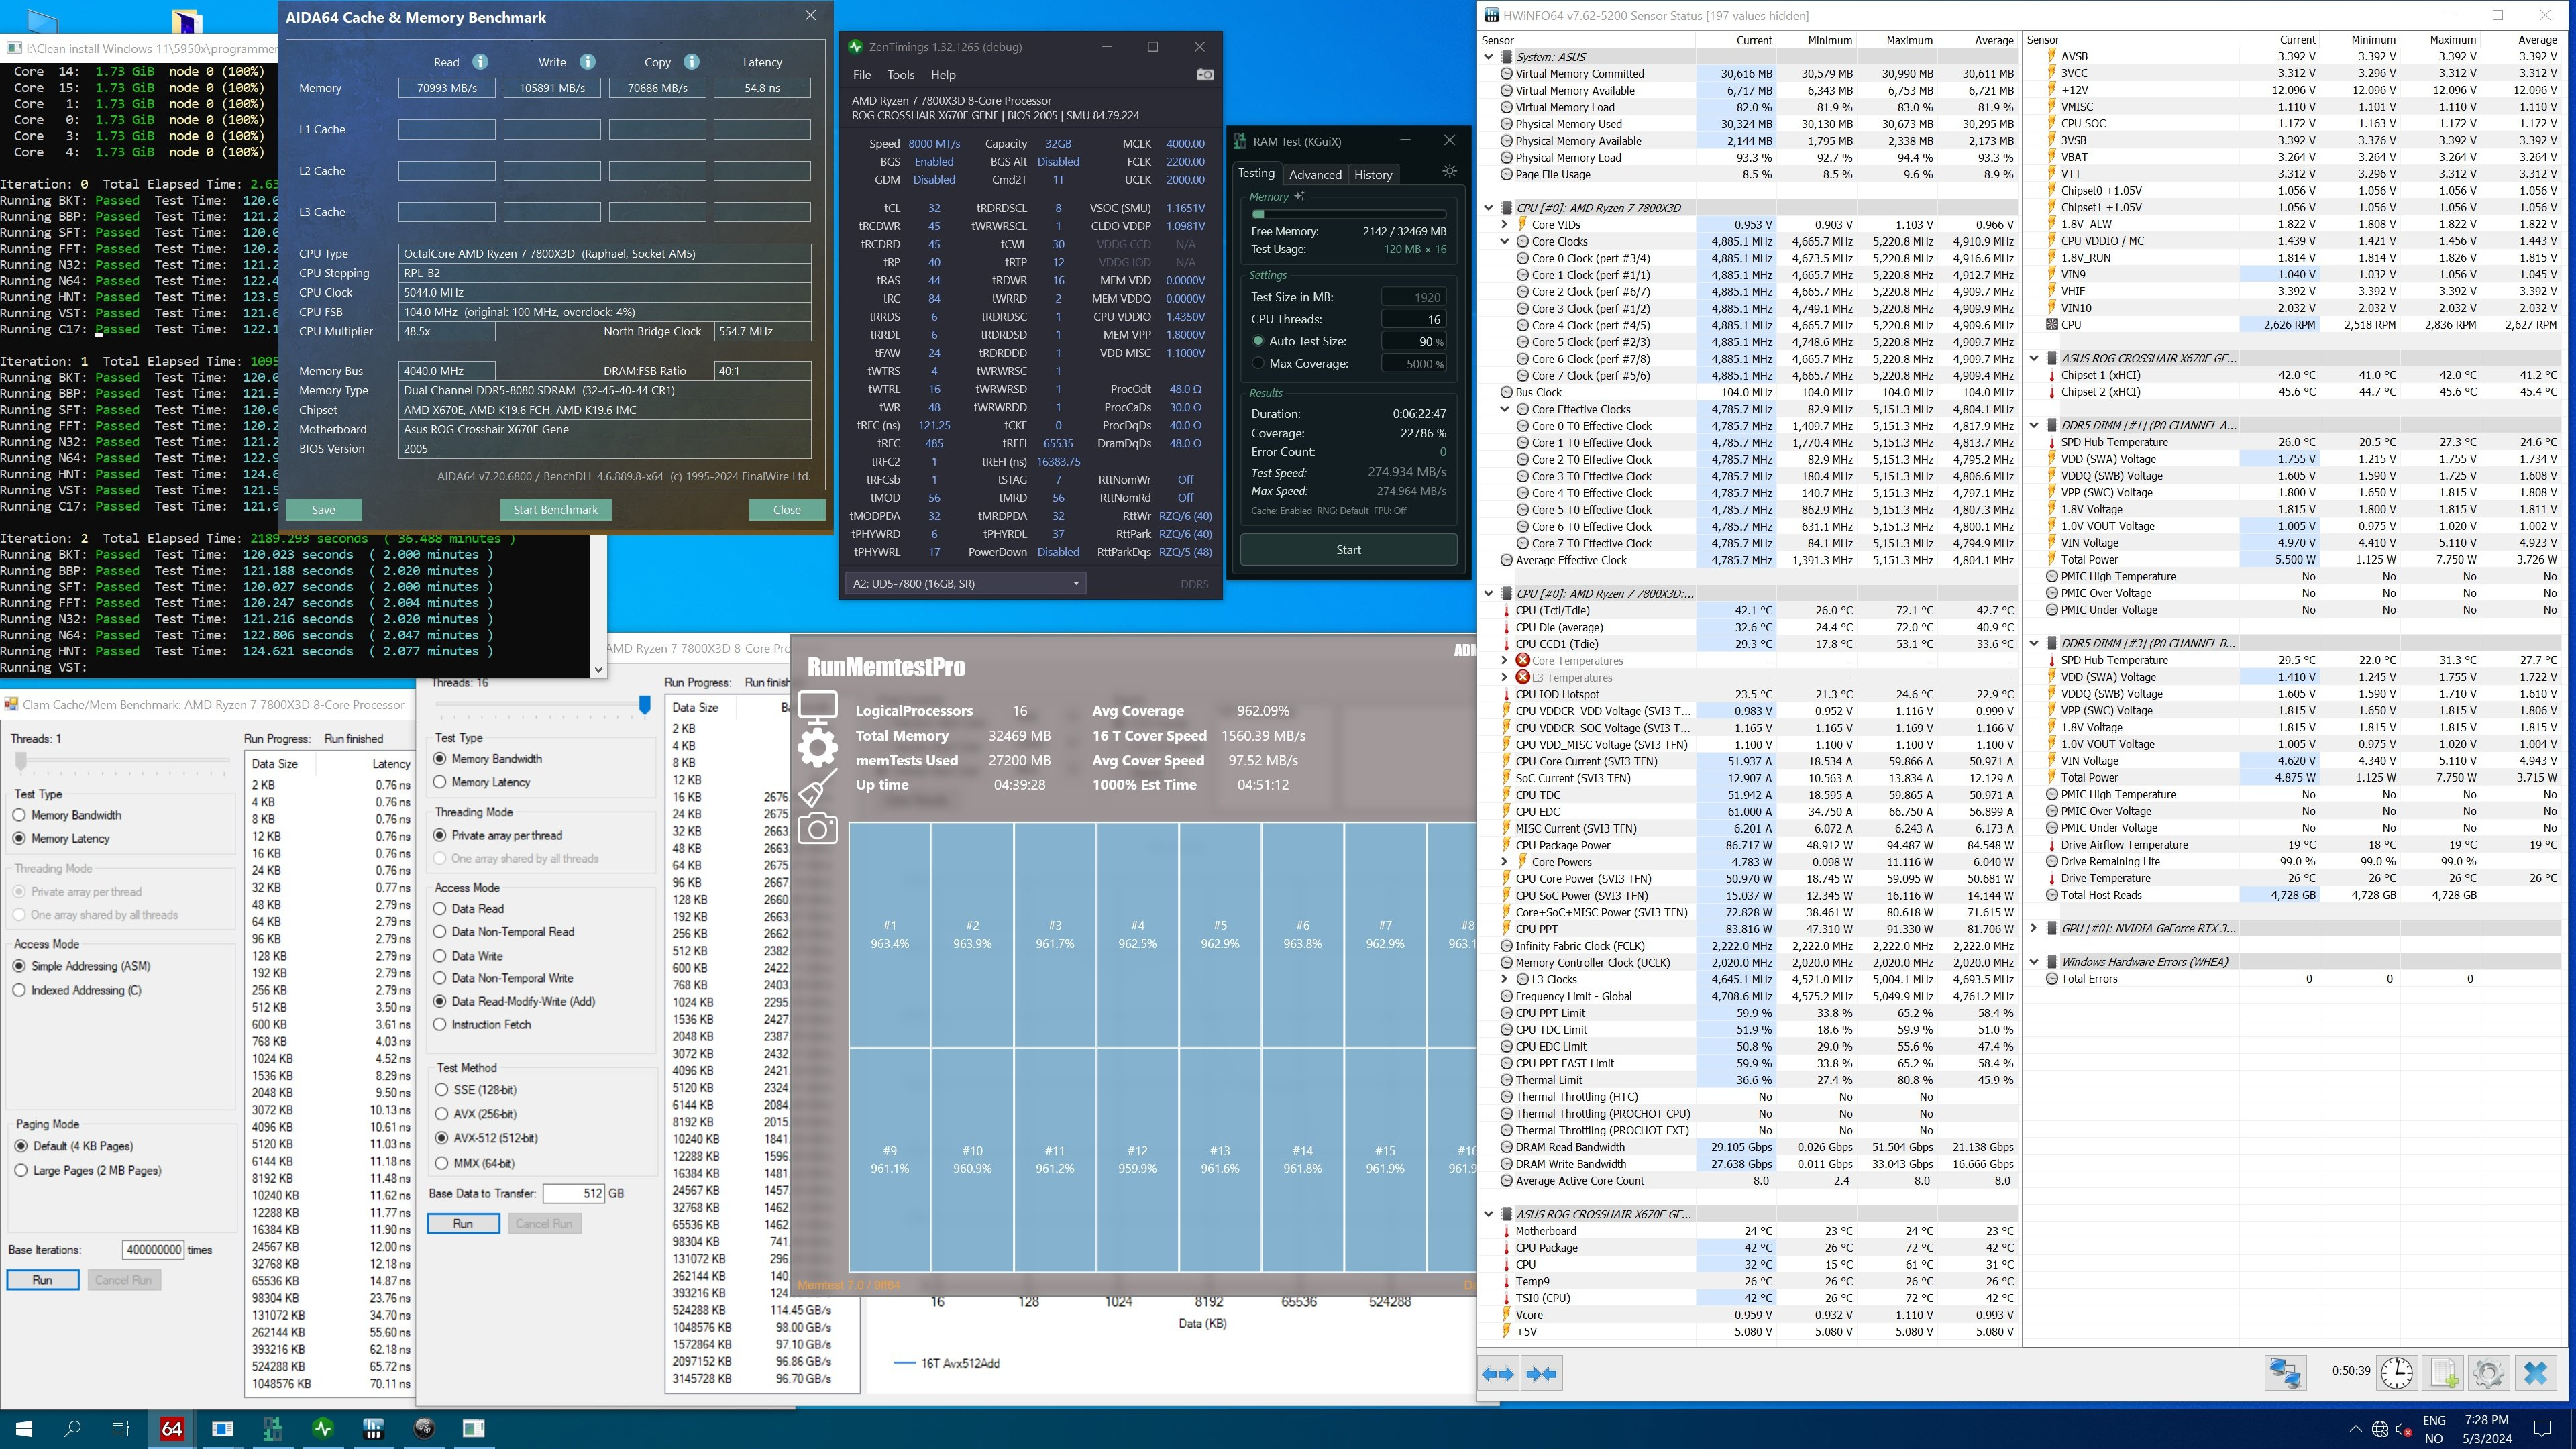This screenshot has height=1449, width=2576.
Task: Click the Read info icon in AIDA64
Action: (480, 62)
